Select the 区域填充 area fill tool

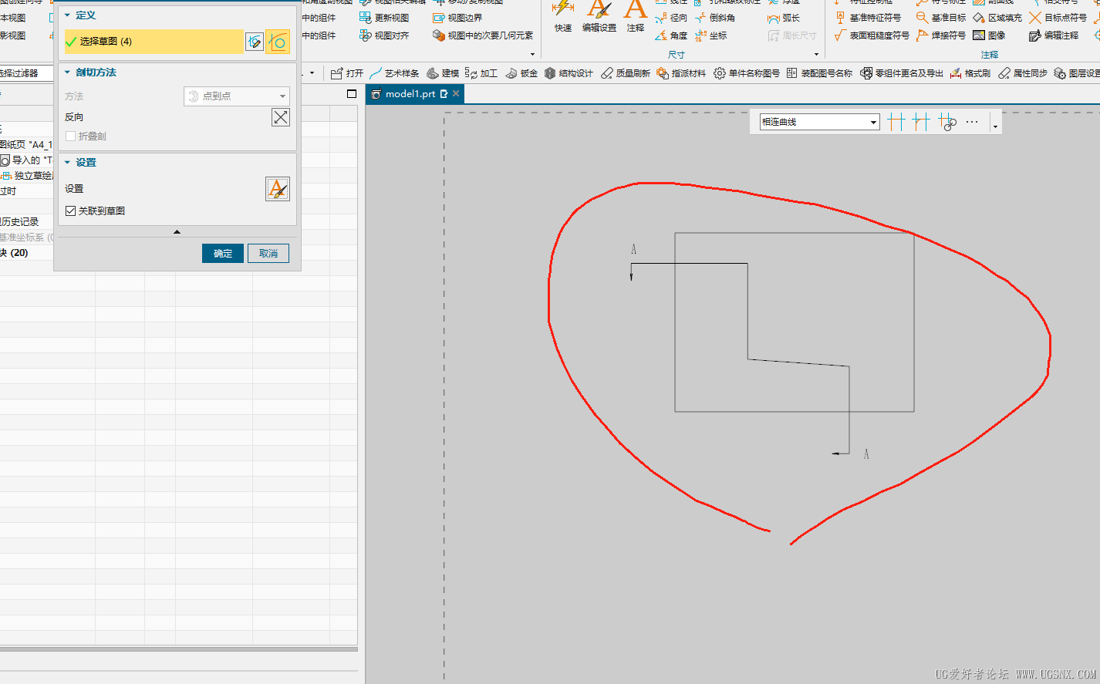(997, 18)
